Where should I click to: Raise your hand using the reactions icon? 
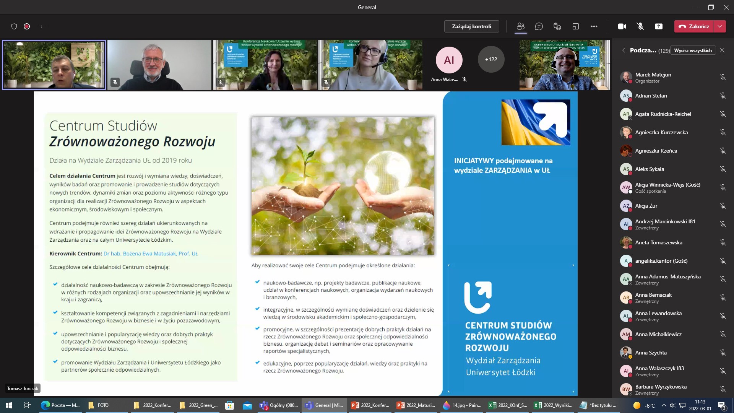click(x=557, y=26)
